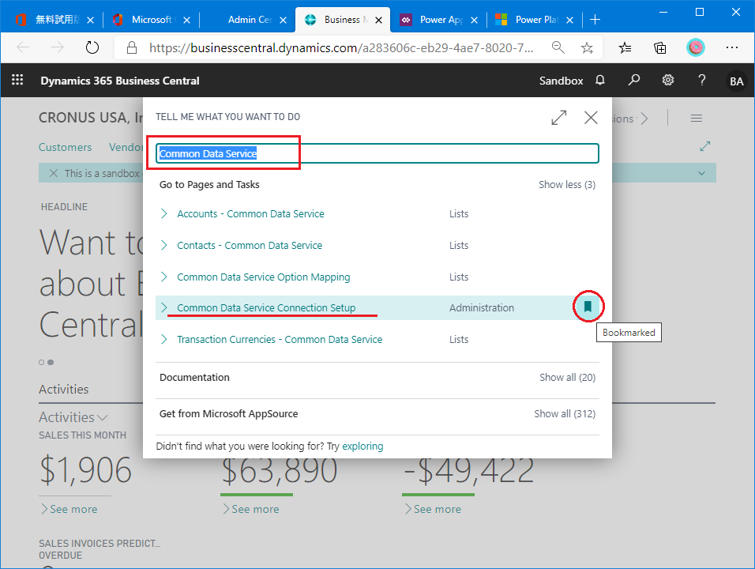Click the browser address bar URL
This screenshot has height=569, width=755.
[341, 47]
